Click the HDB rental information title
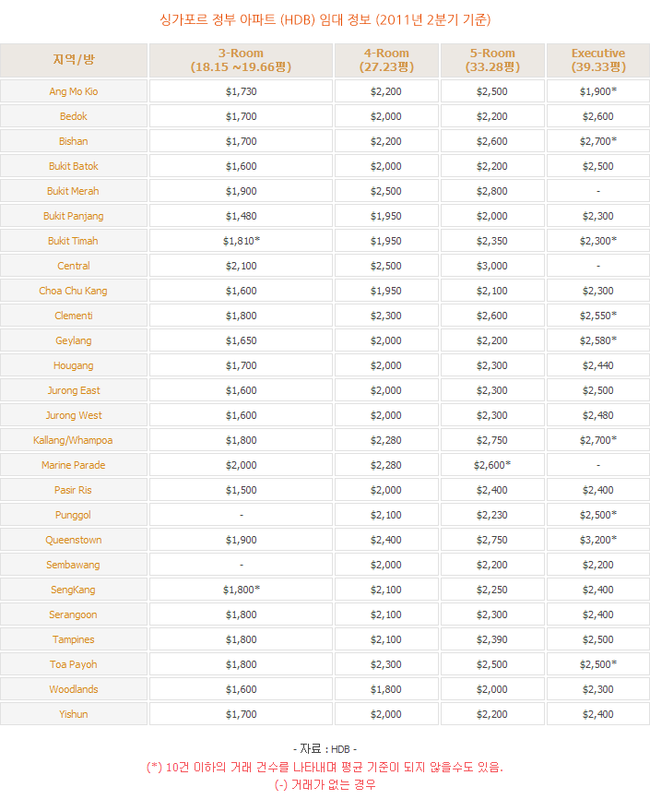The width and height of the screenshot is (650, 811). click(325, 20)
